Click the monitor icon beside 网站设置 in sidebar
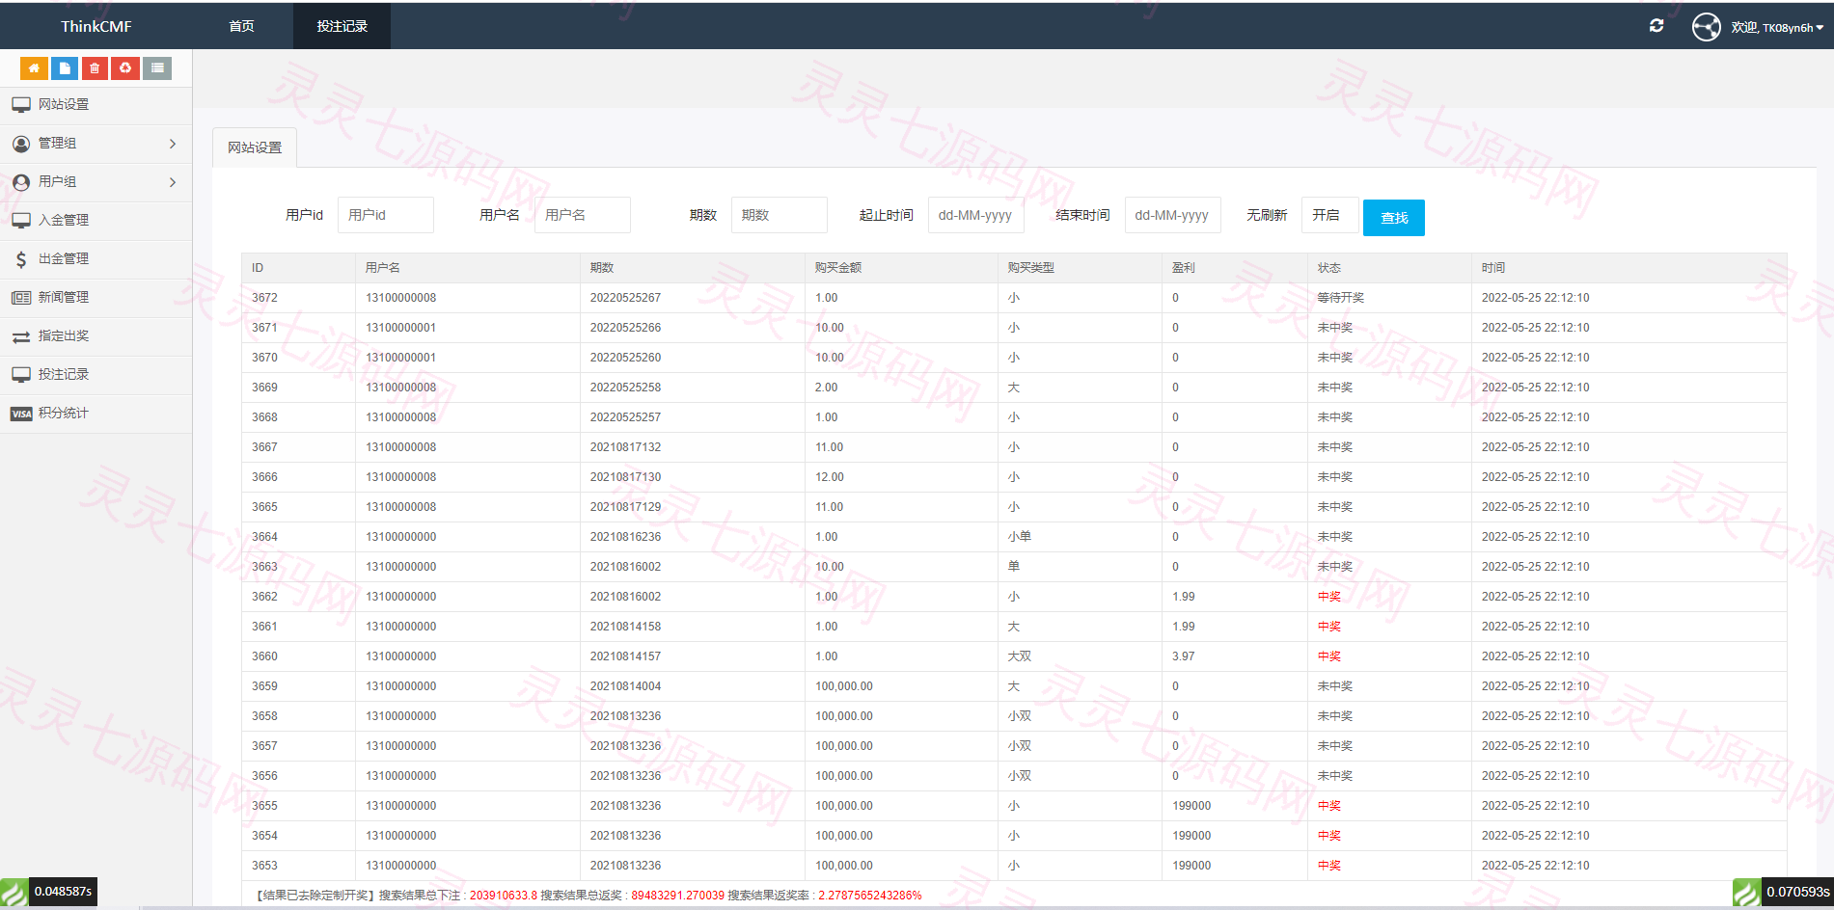 click(x=21, y=104)
